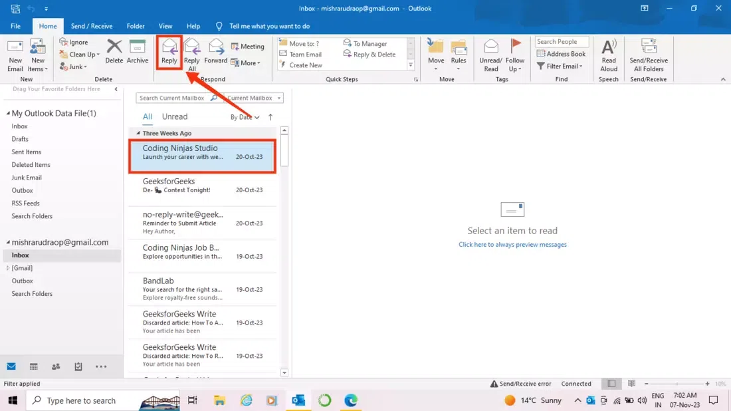This screenshot has width=731, height=411.
Task: Open the Filter Email dropdown
Action: 560,67
